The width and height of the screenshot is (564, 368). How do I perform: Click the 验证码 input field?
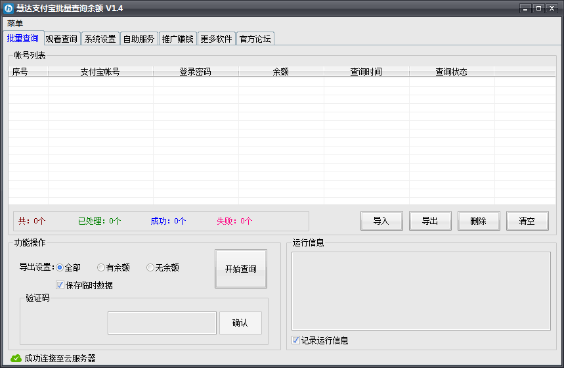click(x=162, y=323)
